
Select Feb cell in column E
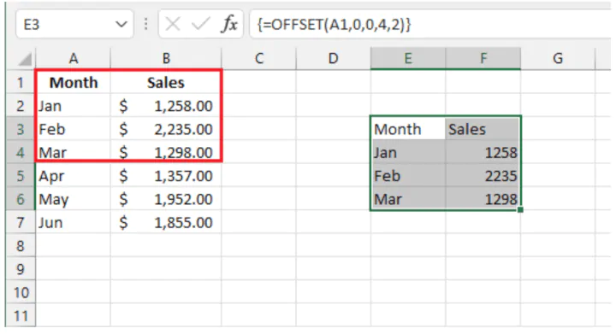click(x=408, y=176)
